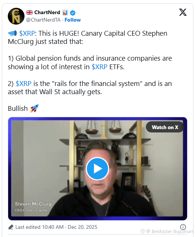Click the bar chart emoji beside ChartNerd
The height and width of the screenshot is (237, 196).
[x=65, y=13]
